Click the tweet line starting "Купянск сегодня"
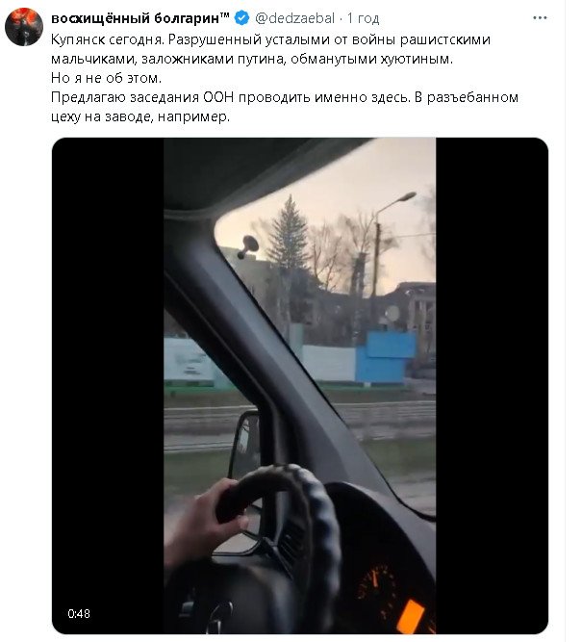The width and height of the screenshot is (582, 642). [270, 39]
